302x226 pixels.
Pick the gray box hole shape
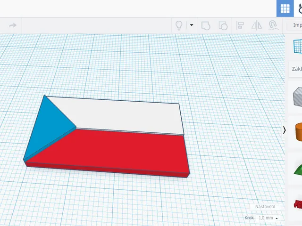tap(297, 97)
